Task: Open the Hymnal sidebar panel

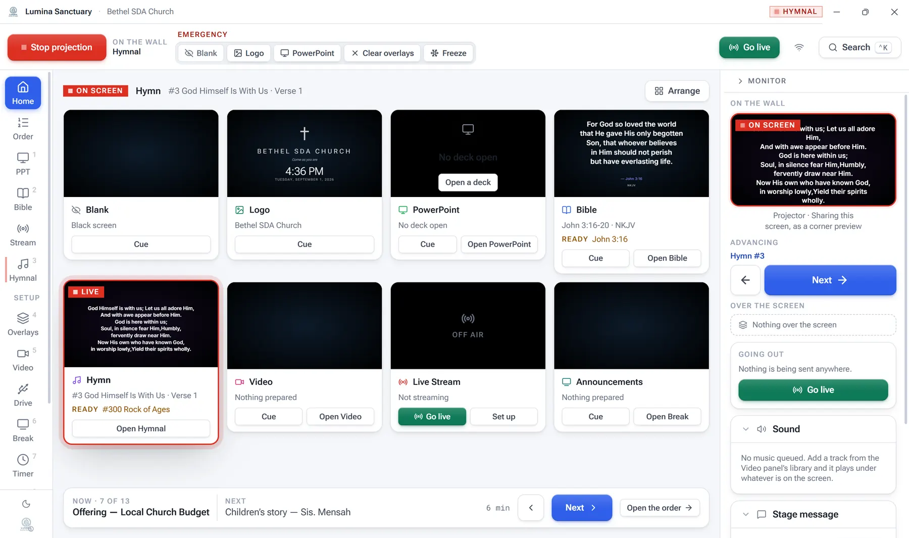Action: tap(23, 270)
